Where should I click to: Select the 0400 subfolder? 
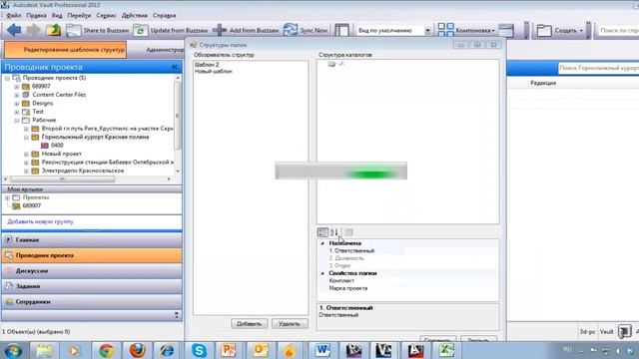[57, 146]
